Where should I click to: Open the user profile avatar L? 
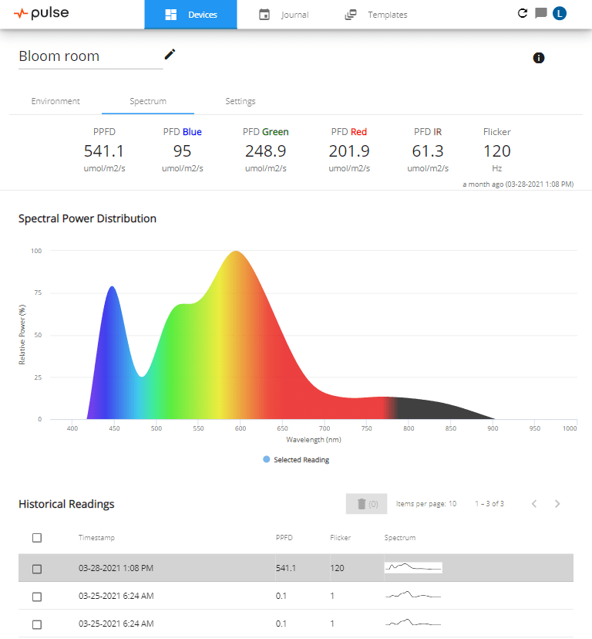click(x=560, y=13)
